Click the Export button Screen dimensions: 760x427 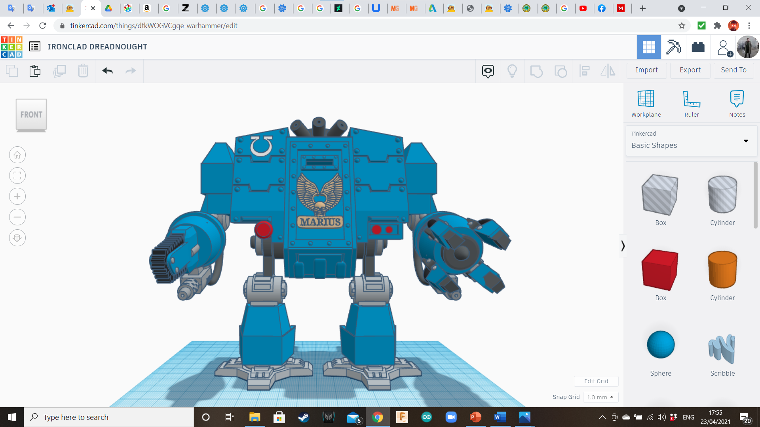click(x=690, y=70)
